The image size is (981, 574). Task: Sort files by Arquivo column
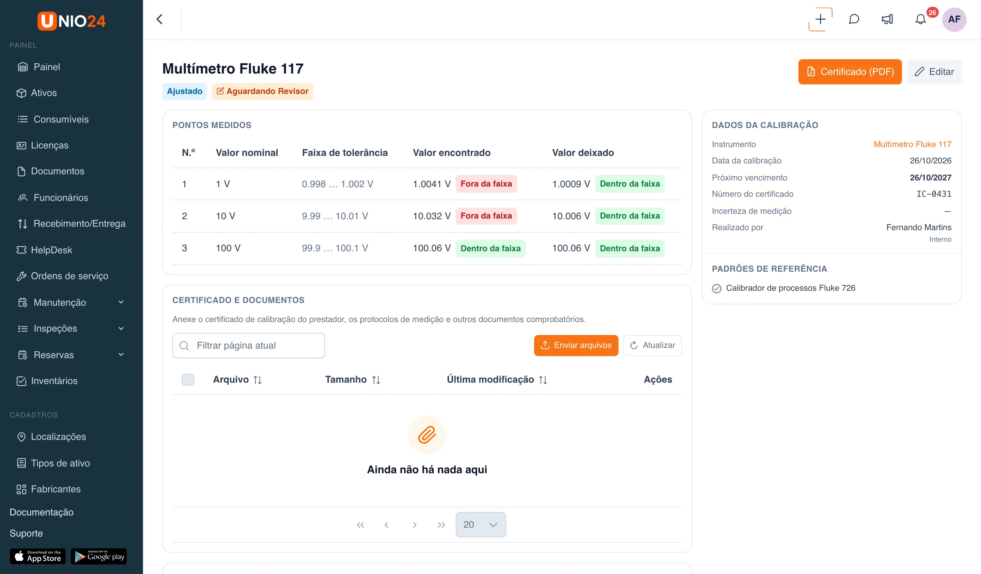click(x=257, y=380)
